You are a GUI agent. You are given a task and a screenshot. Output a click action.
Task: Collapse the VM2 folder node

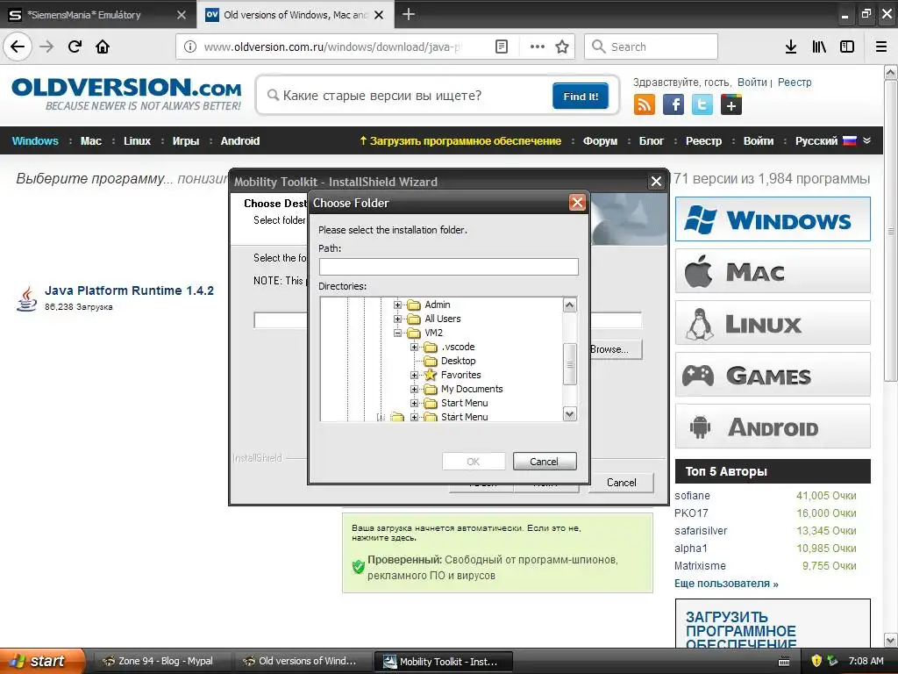(397, 333)
